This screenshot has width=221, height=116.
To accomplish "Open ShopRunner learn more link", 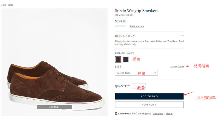I will [x=158, y=113].
